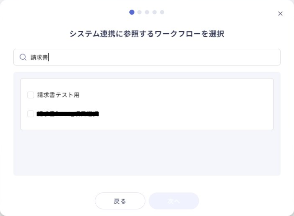Click the blacked-out workflow name

(x=68, y=114)
